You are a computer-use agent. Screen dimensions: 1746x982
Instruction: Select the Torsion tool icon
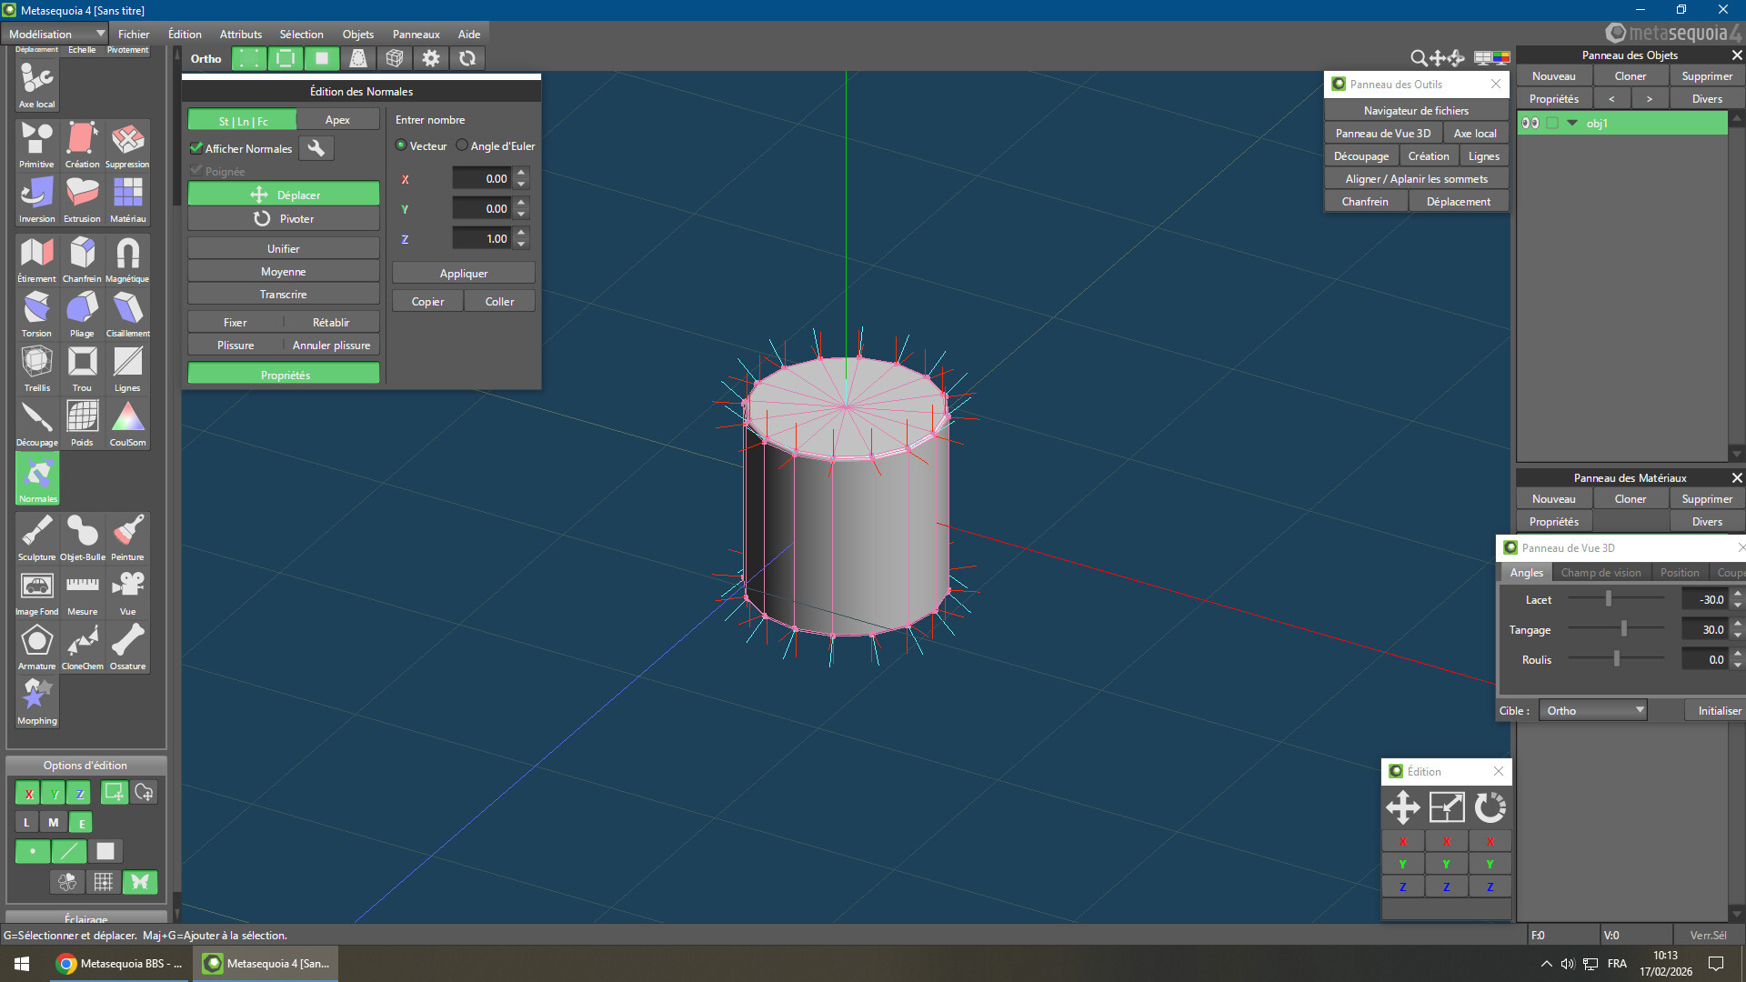tap(36, 309)
